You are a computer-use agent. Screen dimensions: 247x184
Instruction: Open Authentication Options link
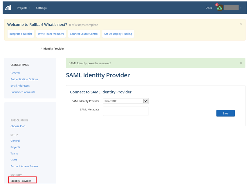click(x=24, y=79)
